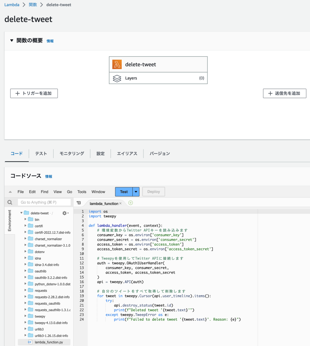Switch to the テスト tab
The image size is (310, 346).
(41, 154)
